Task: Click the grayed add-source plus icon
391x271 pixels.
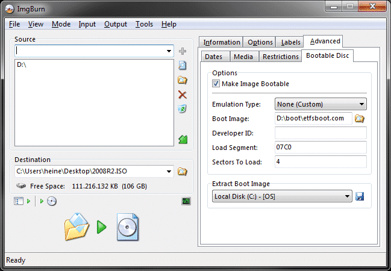Action: tap(183, 51)
